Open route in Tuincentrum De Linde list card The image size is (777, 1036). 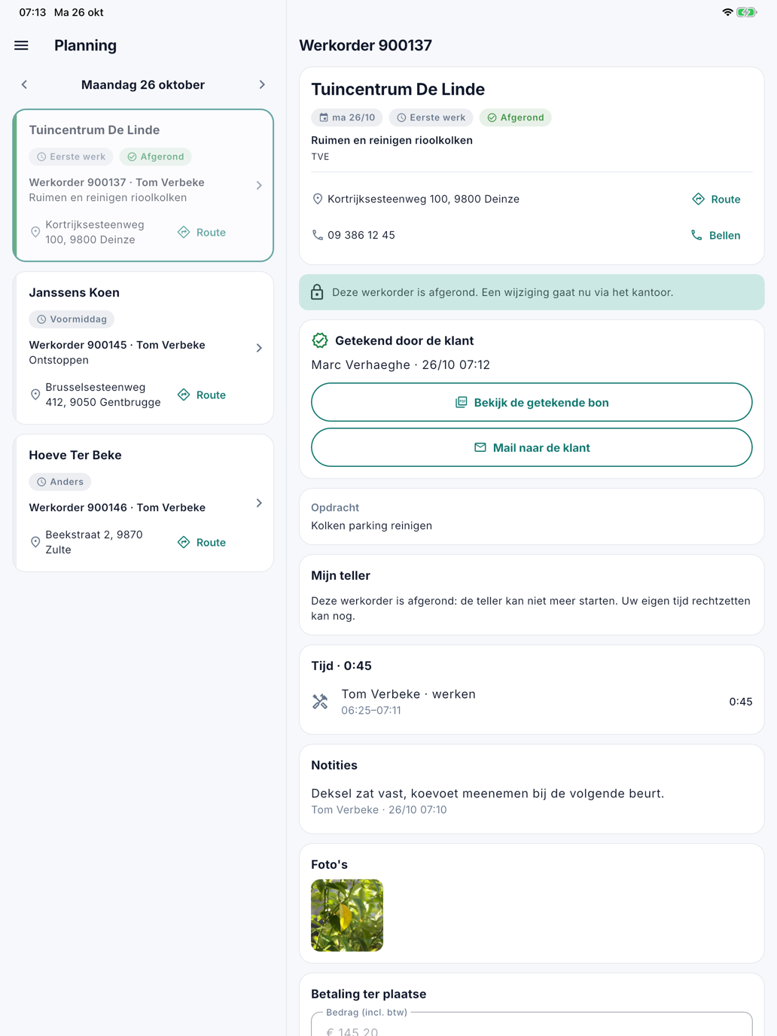pos(202,232)
